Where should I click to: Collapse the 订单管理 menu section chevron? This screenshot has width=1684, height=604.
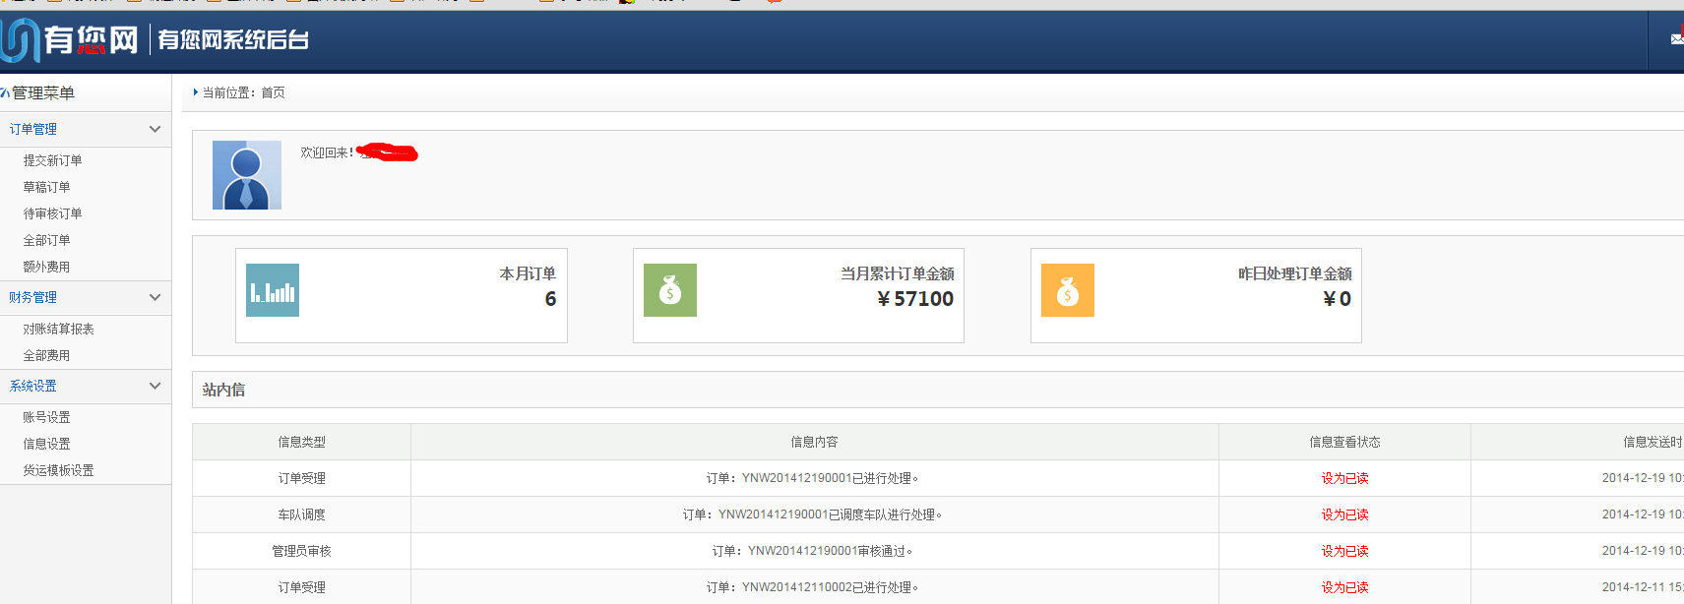155,129
